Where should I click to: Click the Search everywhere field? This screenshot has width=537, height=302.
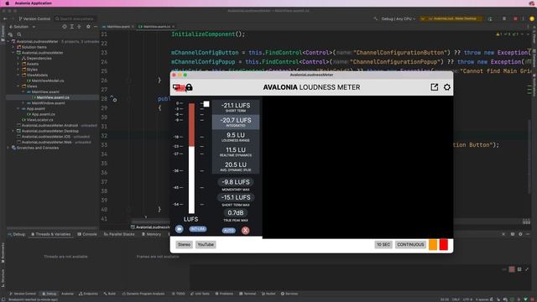click(76, 18)
